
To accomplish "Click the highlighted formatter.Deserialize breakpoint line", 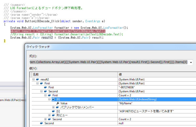I will (x=58, y=31).
